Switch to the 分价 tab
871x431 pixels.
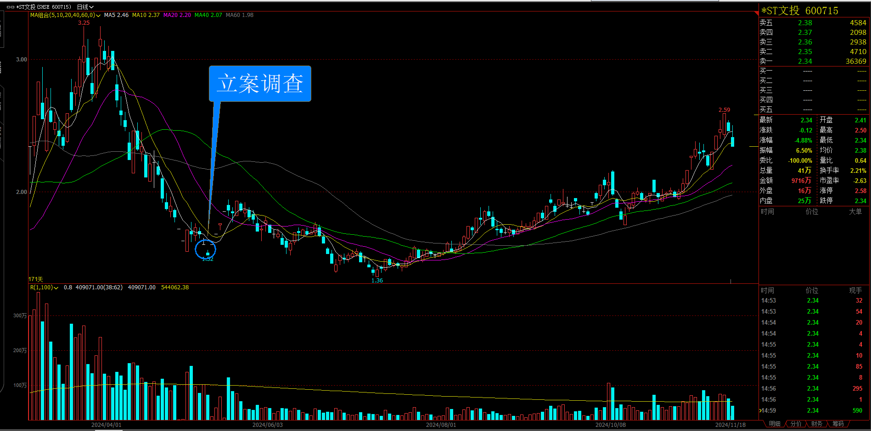pos(796,424)
